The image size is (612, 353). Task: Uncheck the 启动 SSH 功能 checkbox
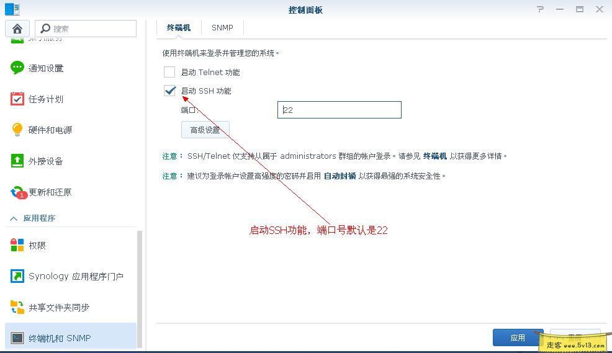(x=169, y=91)
